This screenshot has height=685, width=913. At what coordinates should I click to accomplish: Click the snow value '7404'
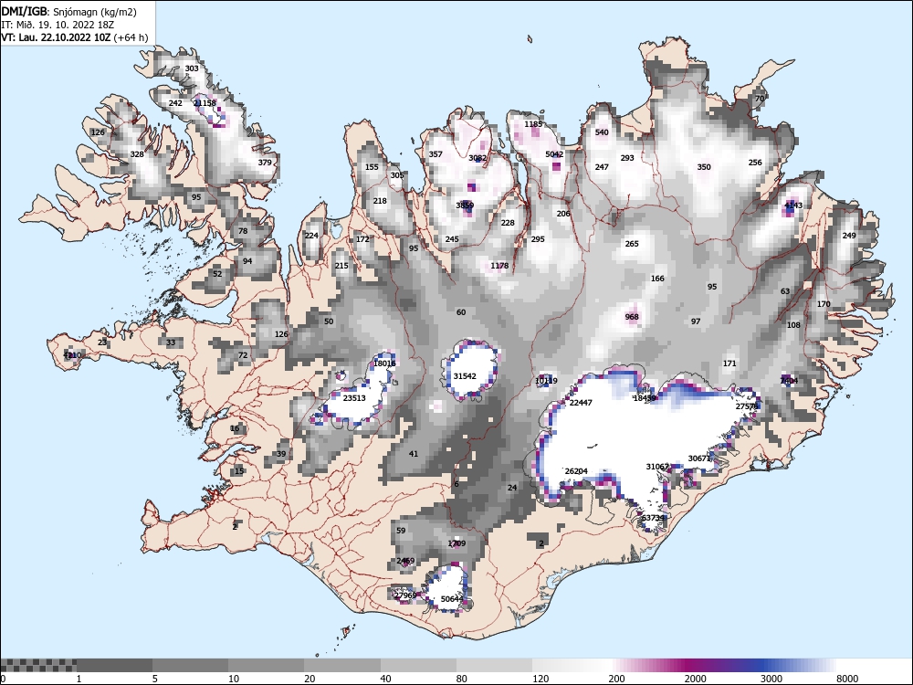coord(789,381)
